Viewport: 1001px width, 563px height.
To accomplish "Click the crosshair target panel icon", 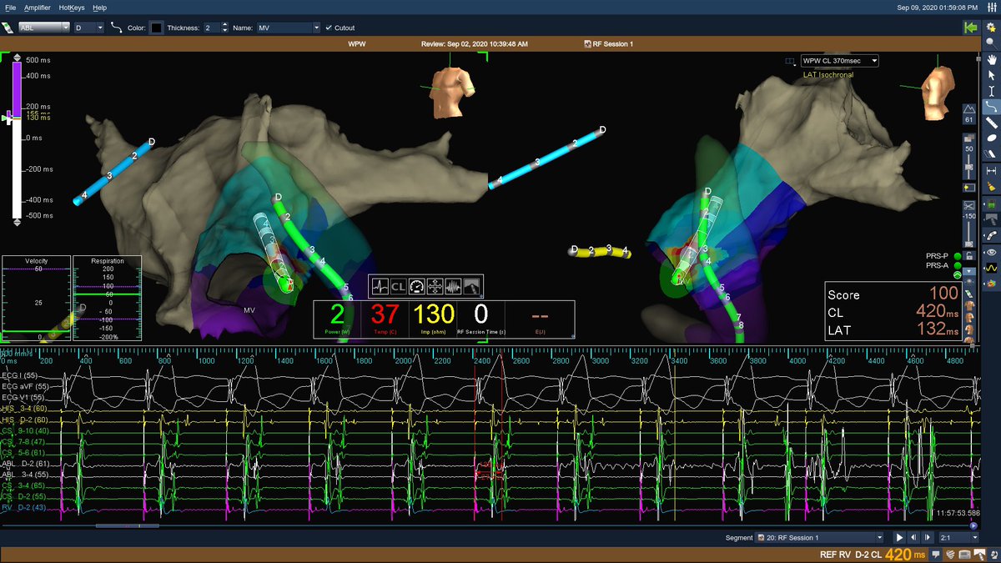I will pos(435,286).
